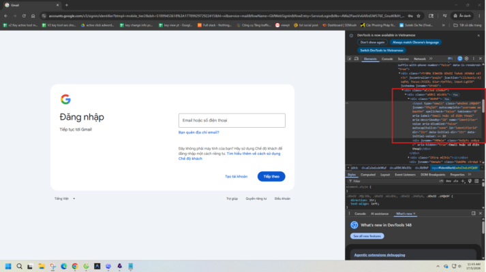Open the Tiếng Việt language dropdown
Screen dimensions: 486x272
point(65,199)
